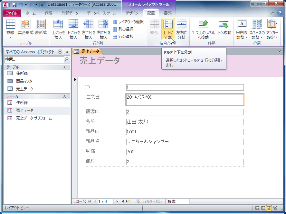Screen dimensions: 286x214
Task: Move up one level with 1つ上のレベルへ移動
Action: point(203,30)
